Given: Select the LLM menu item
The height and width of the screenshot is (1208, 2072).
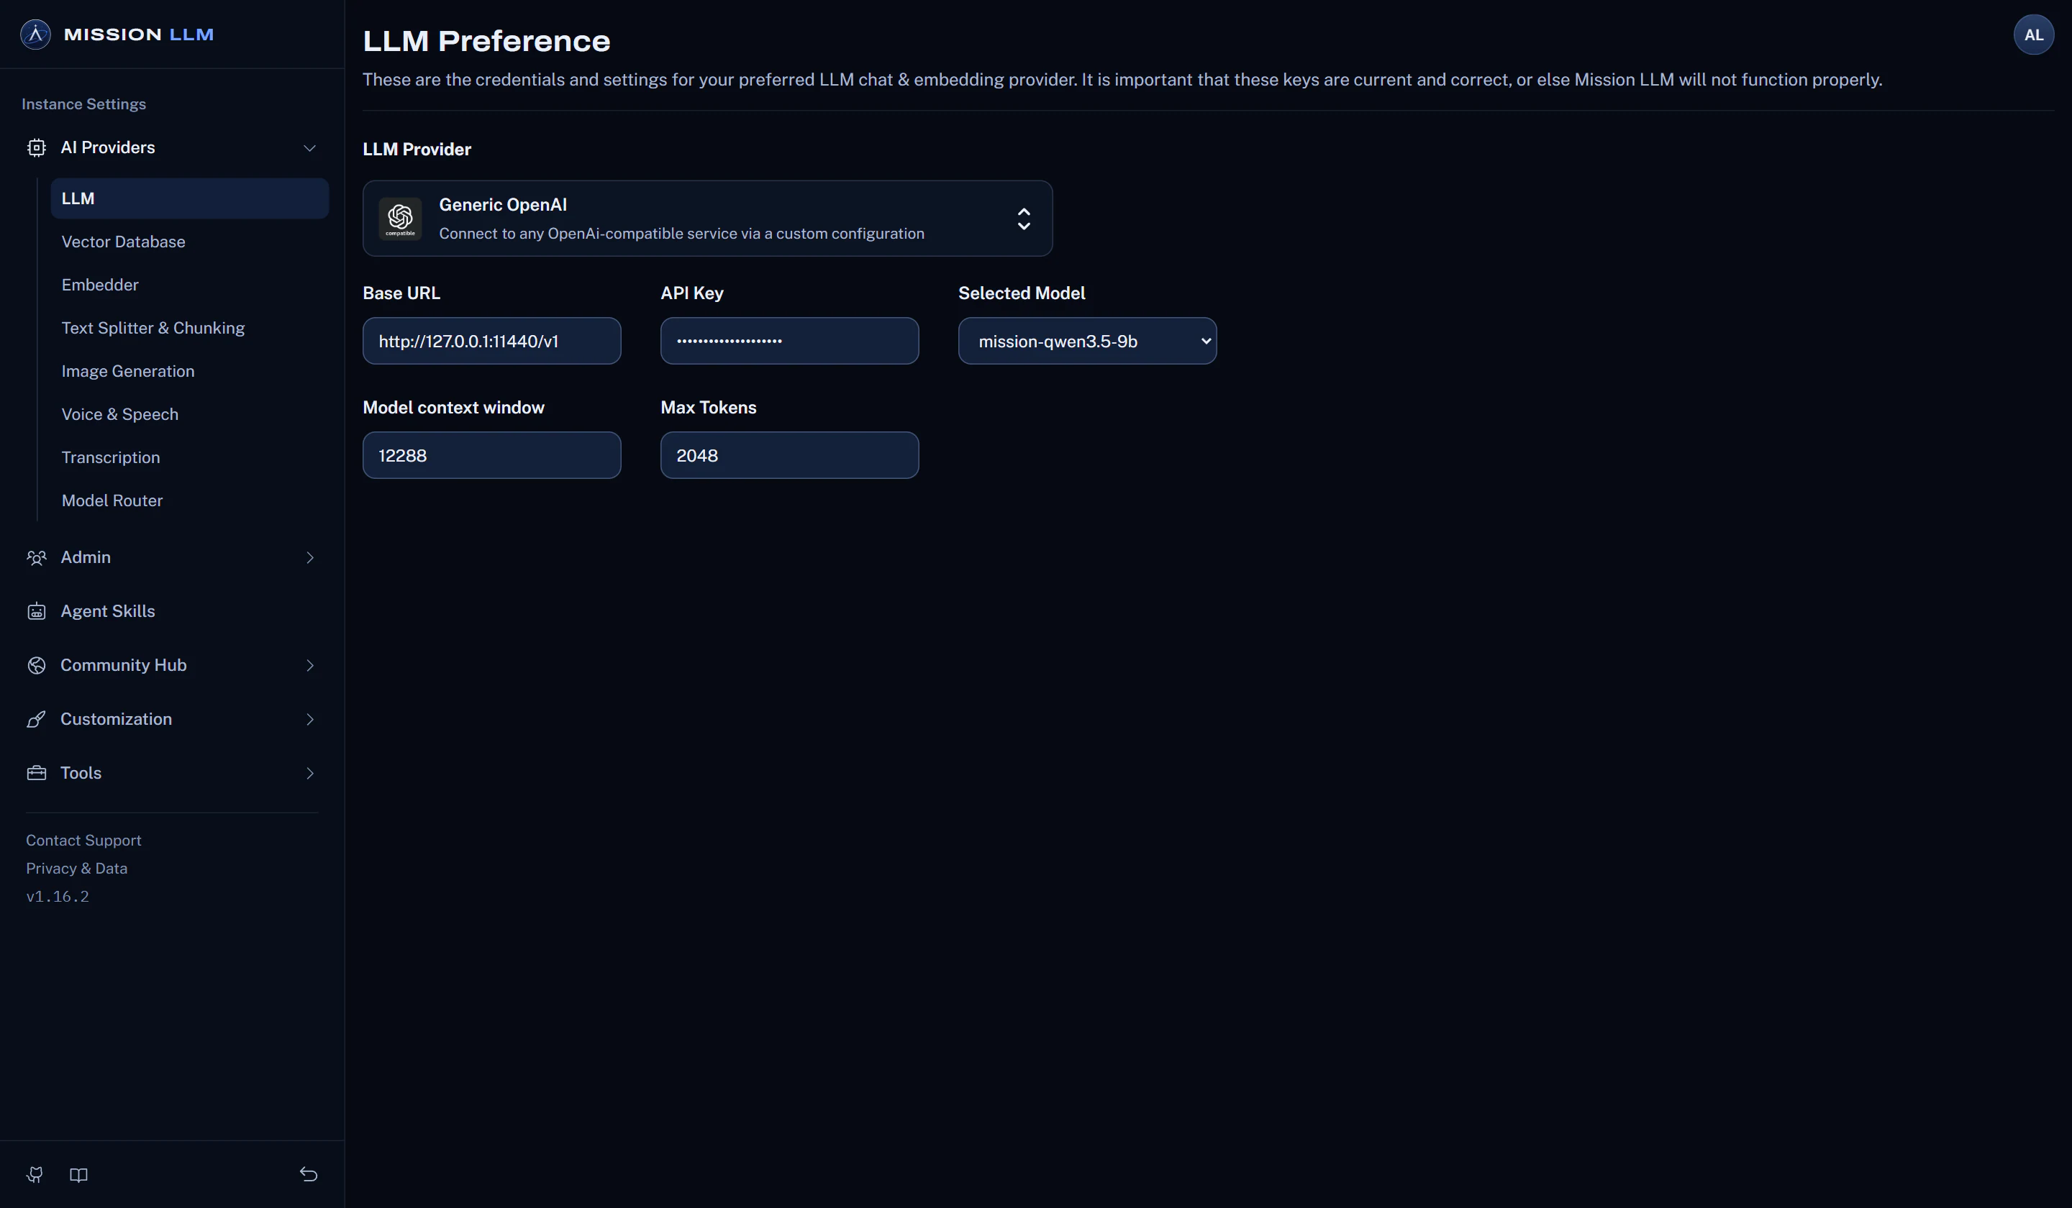Looking at the screenshot, I should coord(190,199).
